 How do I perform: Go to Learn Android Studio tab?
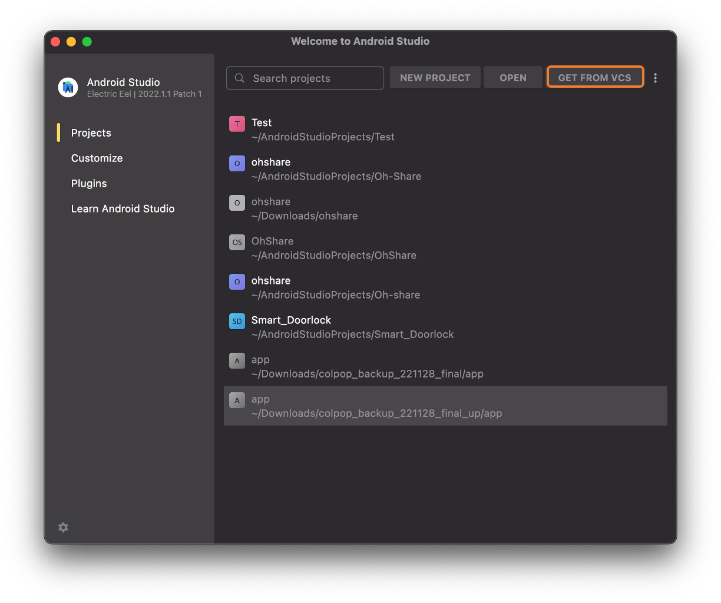point(123,208)
